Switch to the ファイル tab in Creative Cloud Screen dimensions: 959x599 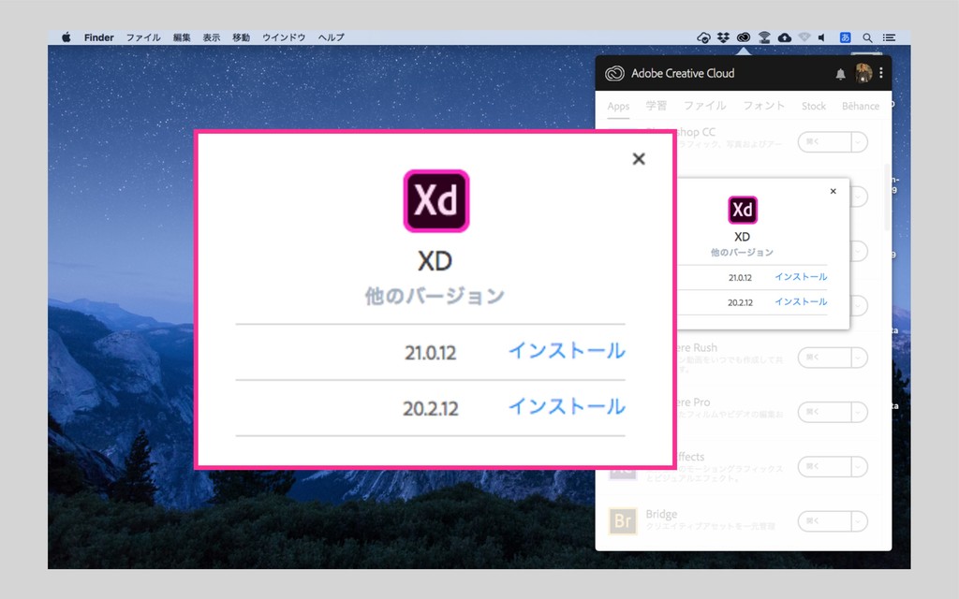(x=704, y=106)
